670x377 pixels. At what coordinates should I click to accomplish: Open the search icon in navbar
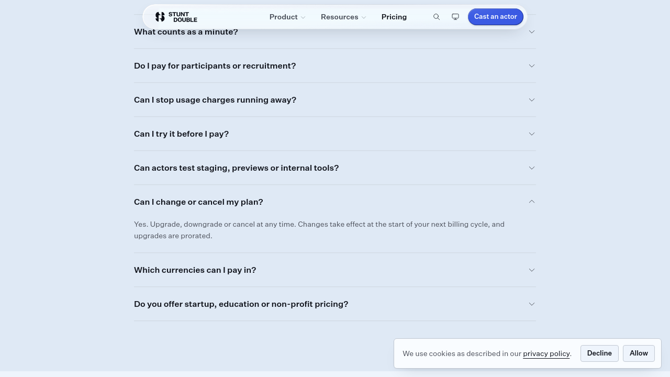[x=437, y=17]
